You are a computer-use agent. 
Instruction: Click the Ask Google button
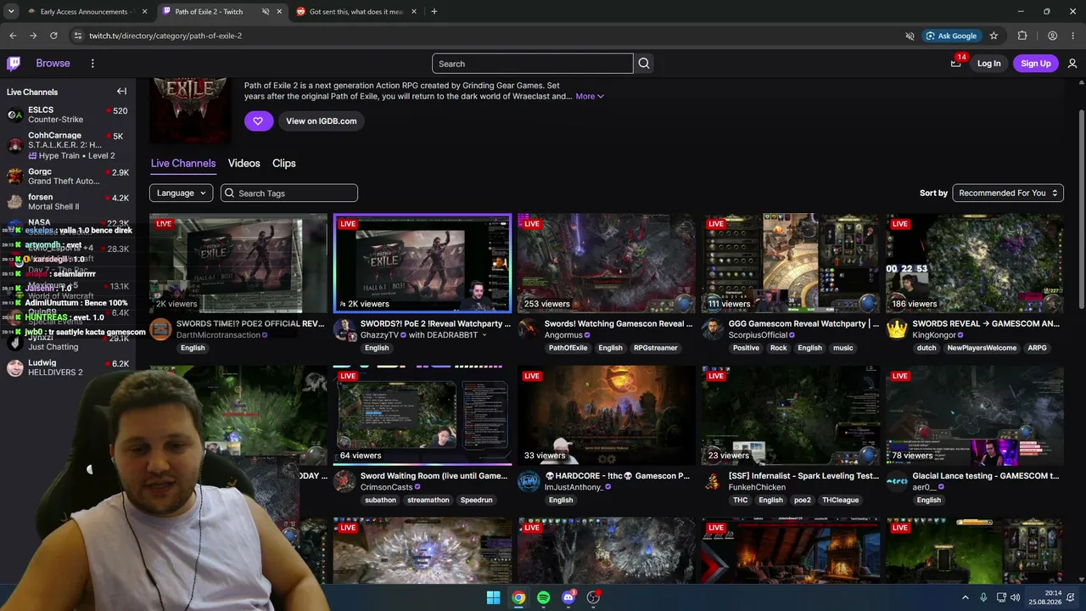tap(951, 36)
